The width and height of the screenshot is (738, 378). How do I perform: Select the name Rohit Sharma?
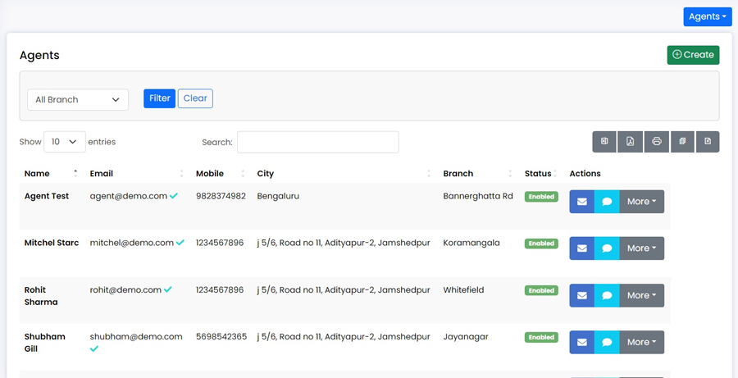pos(41,296)
